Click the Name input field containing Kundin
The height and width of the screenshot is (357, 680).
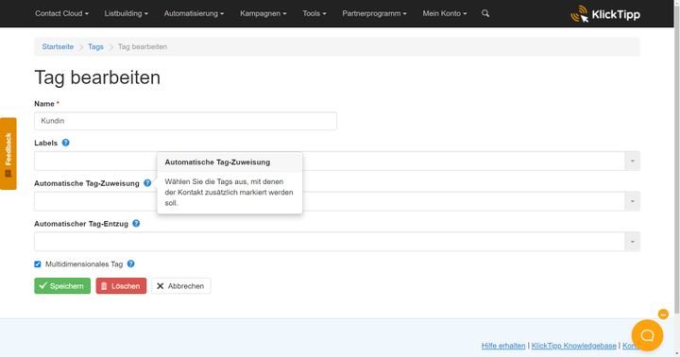coord(185,121)
